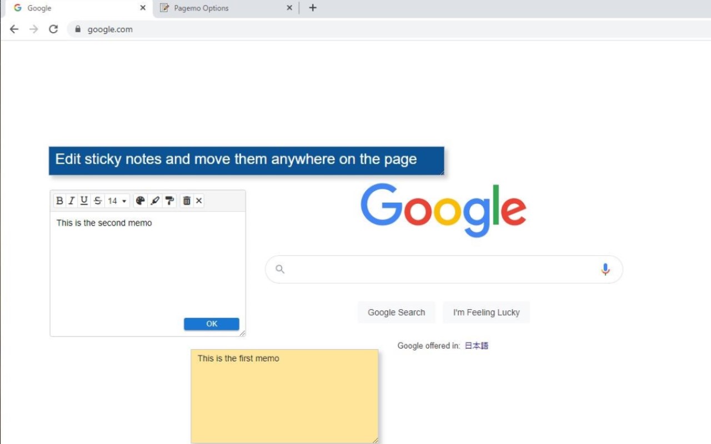Open the Japanese language link
Viewport: 711px width, 444px height.
coord(477,346)
